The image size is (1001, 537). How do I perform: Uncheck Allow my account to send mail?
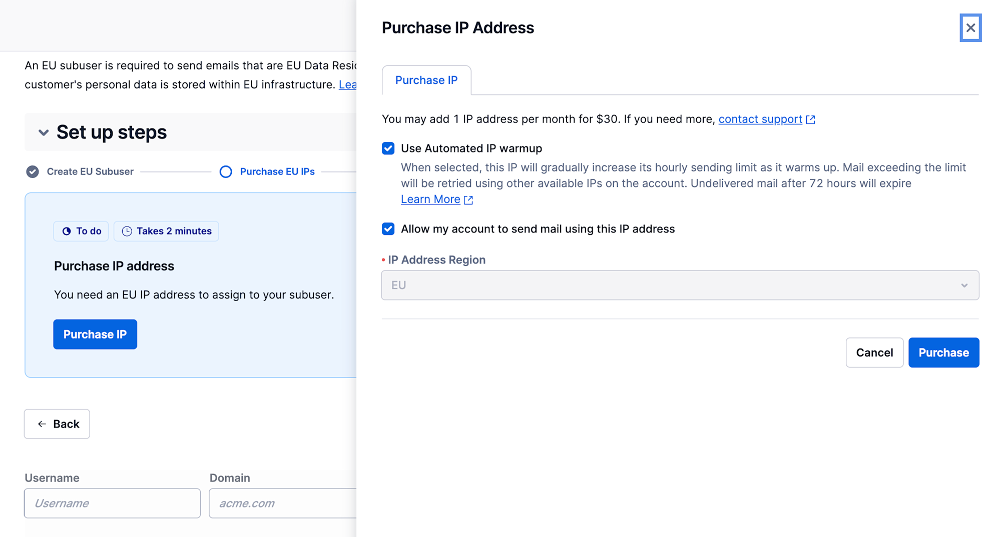click(388, 229)
